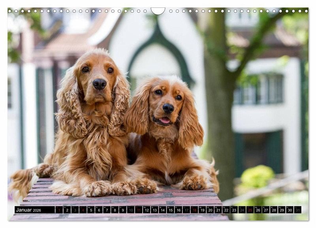
Task: Click date cell 20 in the calendar
Action: click(210, 210)
